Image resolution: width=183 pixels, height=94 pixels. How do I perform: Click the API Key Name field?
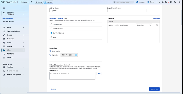coord(66,11)
